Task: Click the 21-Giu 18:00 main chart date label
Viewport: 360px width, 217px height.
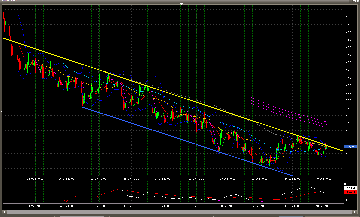Action: coord(162,179)
